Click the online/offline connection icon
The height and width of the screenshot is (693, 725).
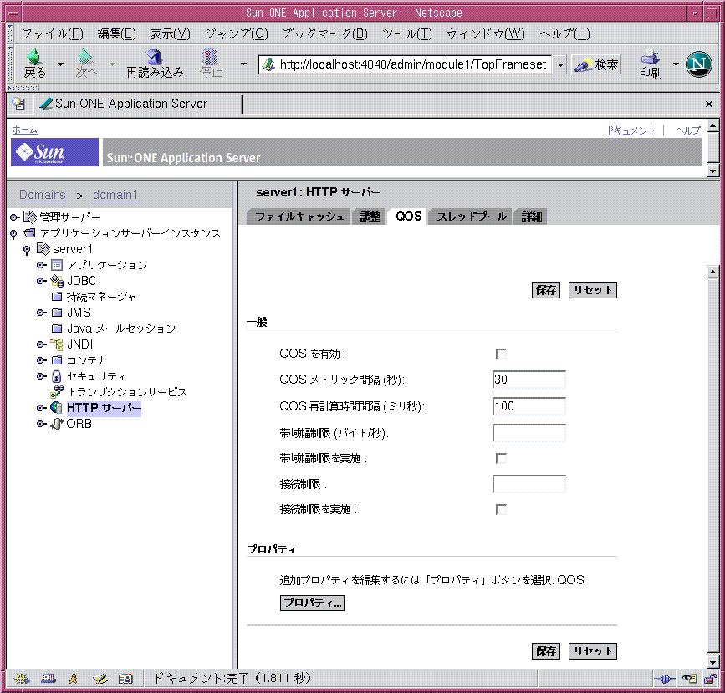click(665, 679)
